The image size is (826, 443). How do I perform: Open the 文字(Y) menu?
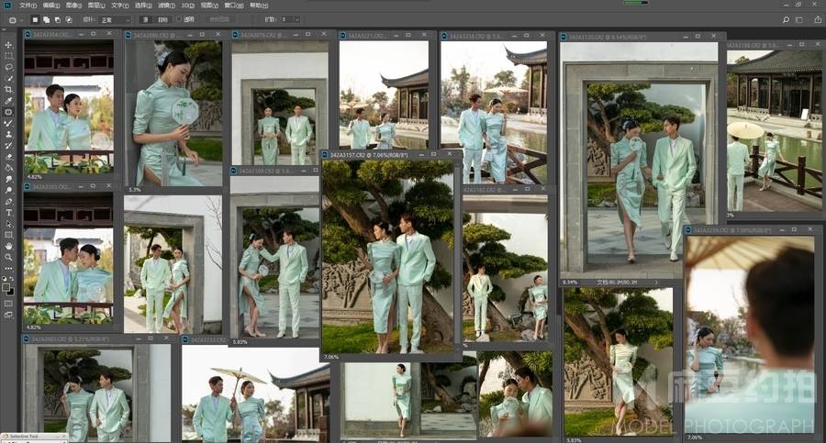[x=119, y=5]
